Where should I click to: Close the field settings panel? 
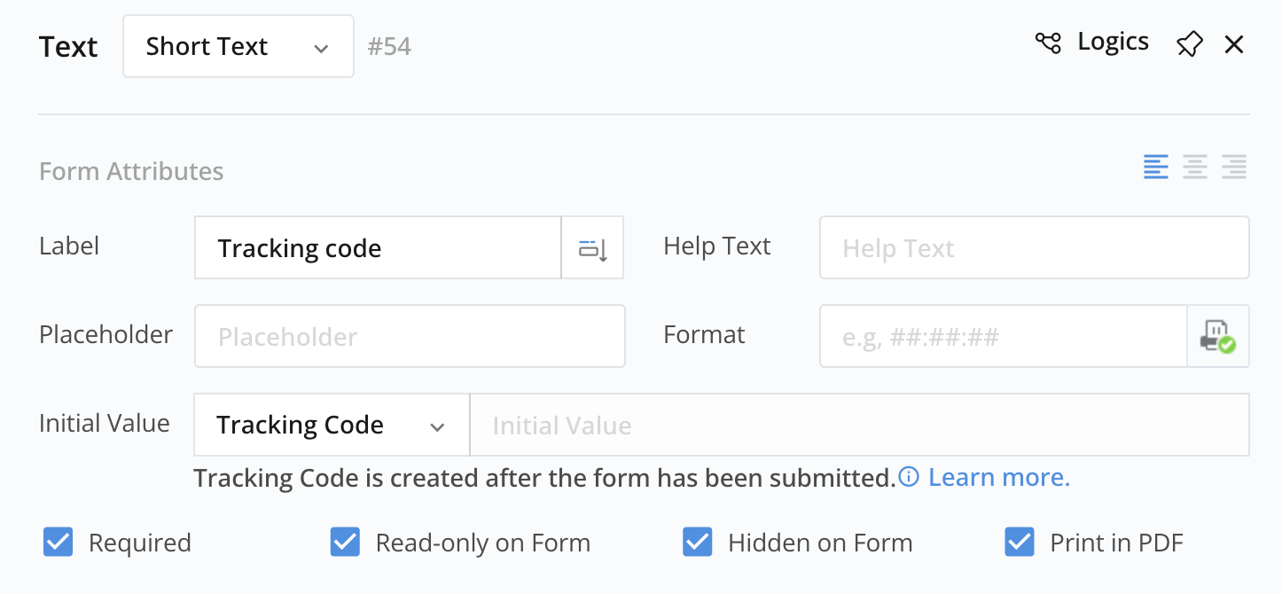pyautogui.click(x=1234, y=44)
